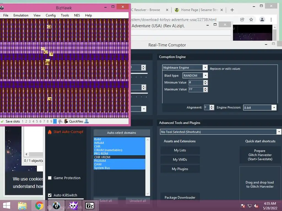Toggle WRAM domain selection
The width and height of the screenshot is (282, 211).
120,143
